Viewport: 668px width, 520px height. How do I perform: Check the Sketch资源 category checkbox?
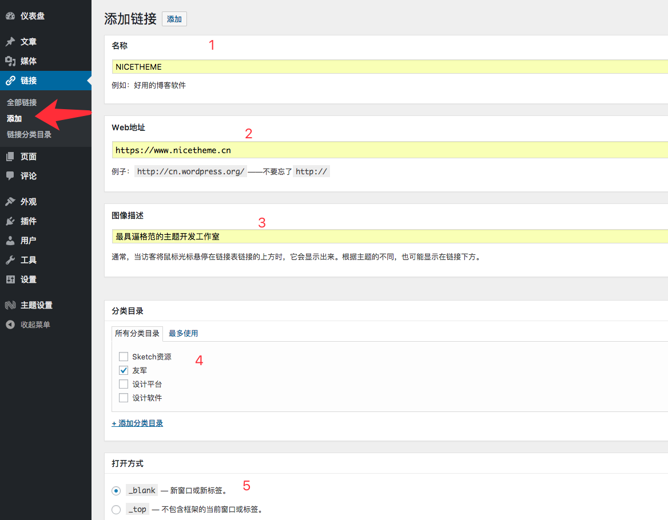pyautogui.click(x=124, y=357)
